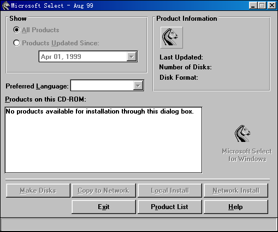The height and width of the screenshot is (232, 278).
Task: Click the Copy to Network button
Action: (x=104, y=191)
